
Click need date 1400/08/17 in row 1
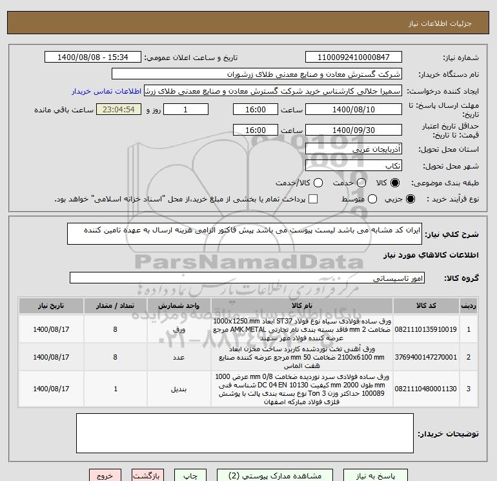pyautogui.click(x=51, y=329)
